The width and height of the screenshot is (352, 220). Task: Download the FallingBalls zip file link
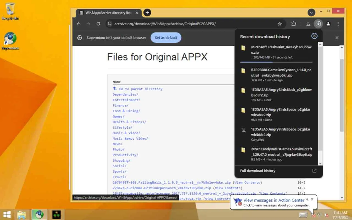point(172,182)
